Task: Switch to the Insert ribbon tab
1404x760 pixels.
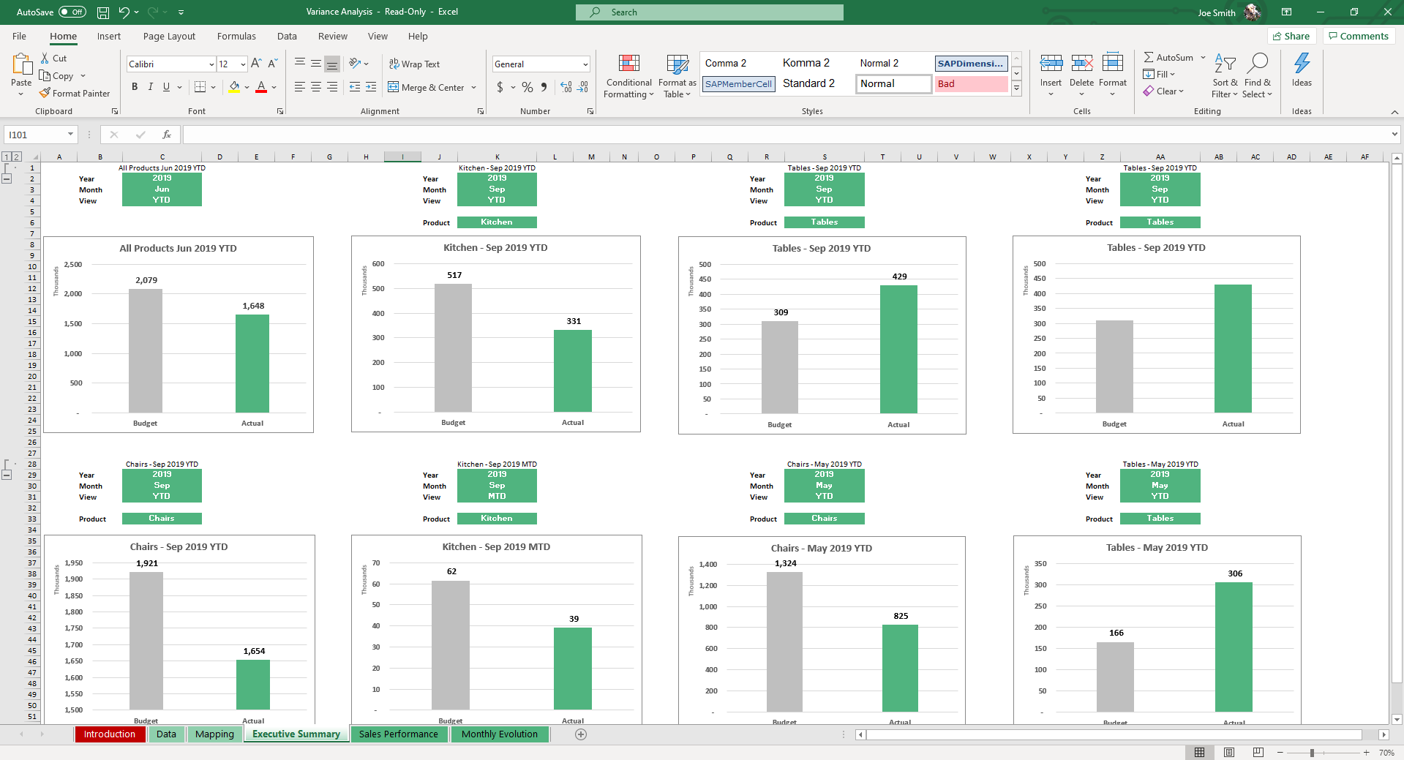Action: coord(109,37)
